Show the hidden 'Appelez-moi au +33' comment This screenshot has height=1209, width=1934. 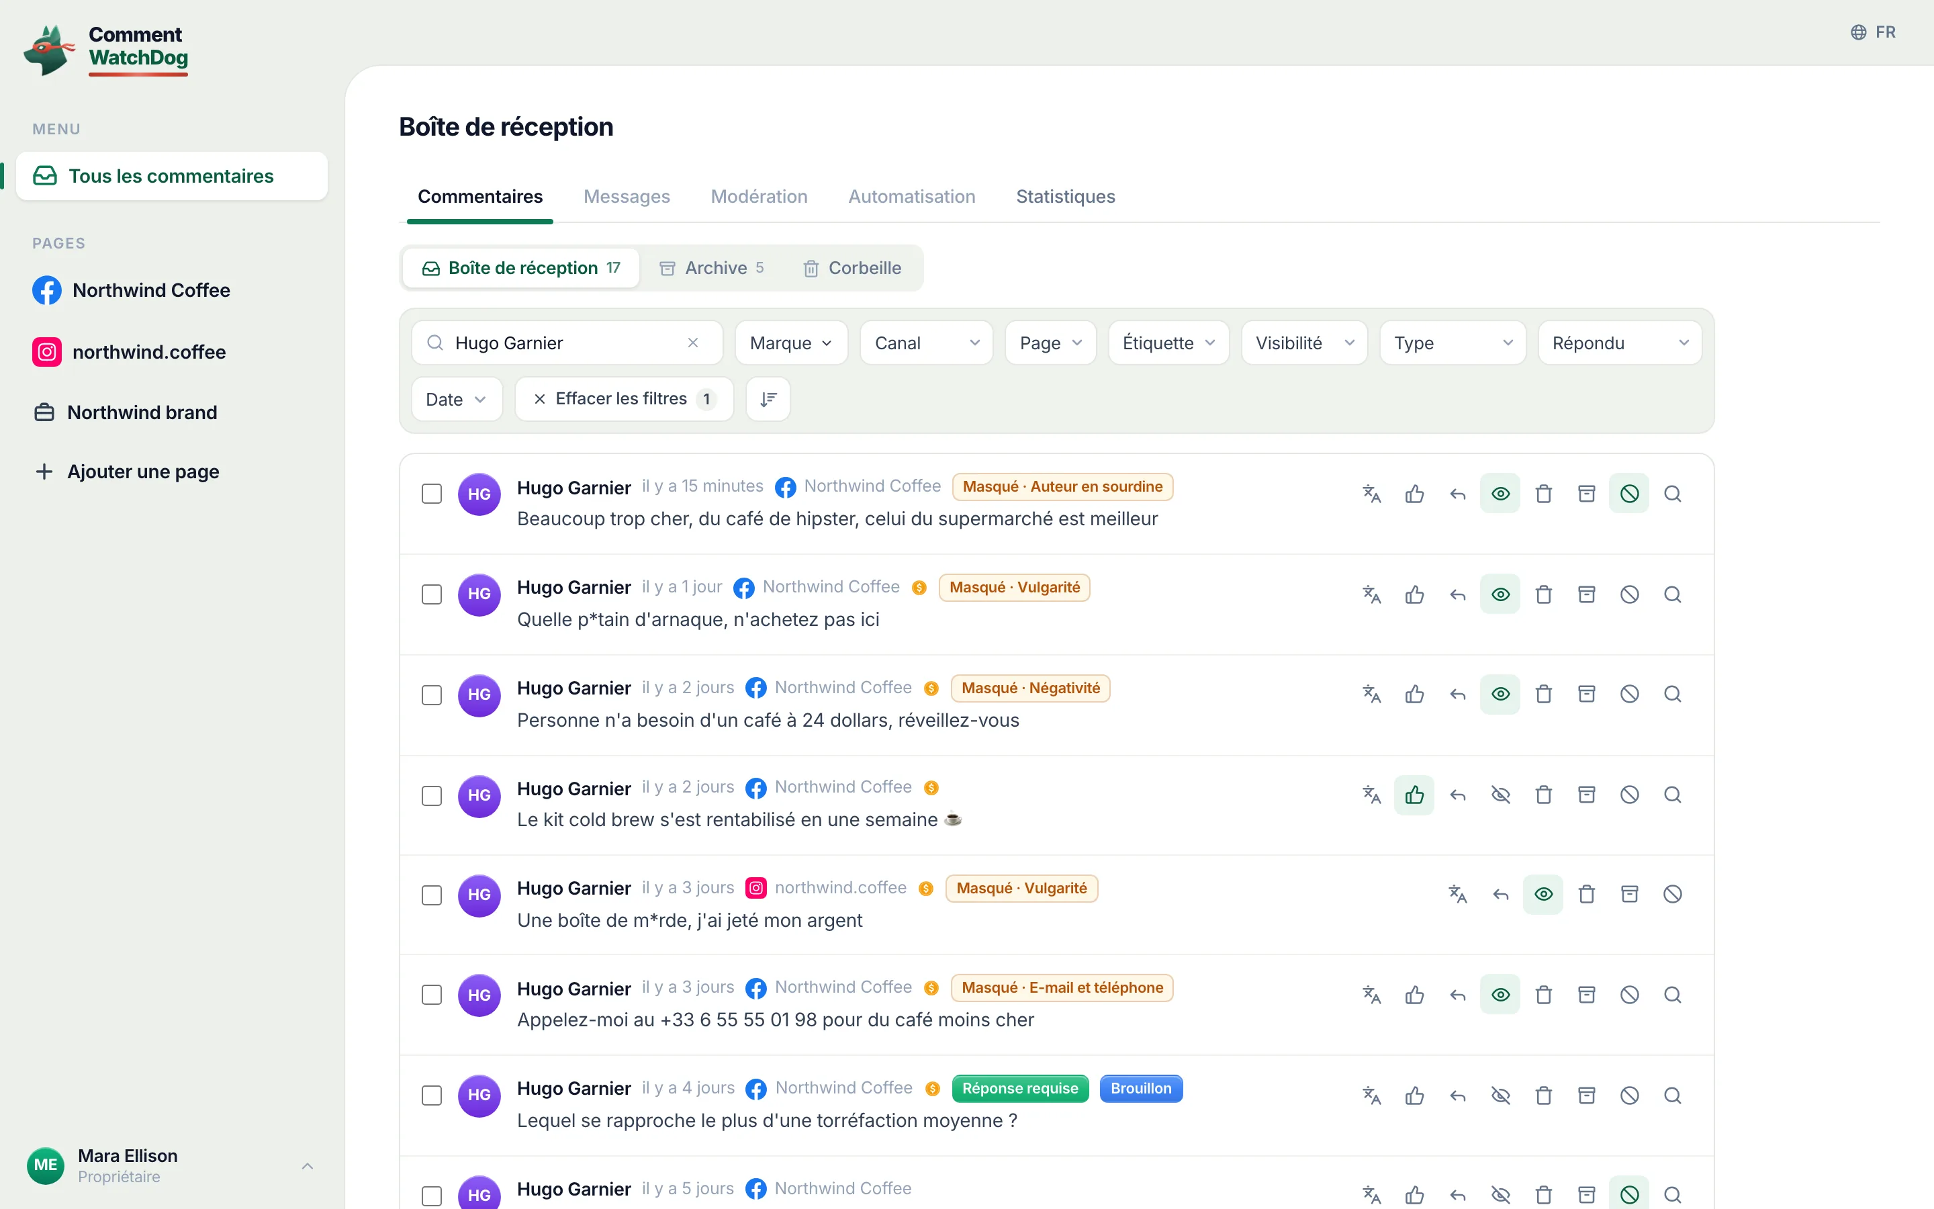click(1501, 995)
